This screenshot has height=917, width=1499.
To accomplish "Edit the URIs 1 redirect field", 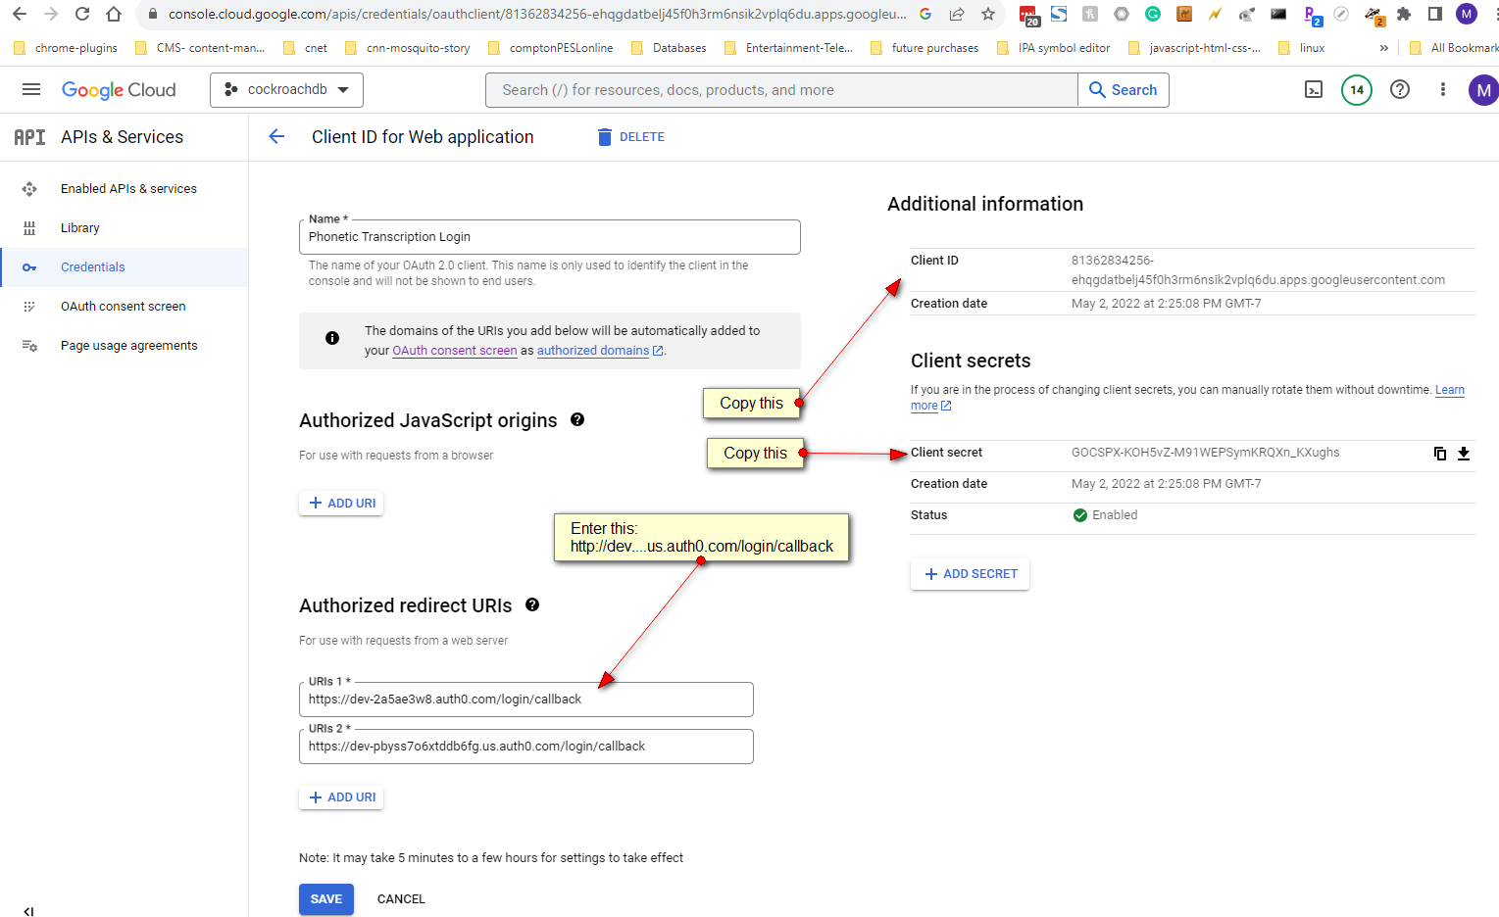I will coord(525,700).
